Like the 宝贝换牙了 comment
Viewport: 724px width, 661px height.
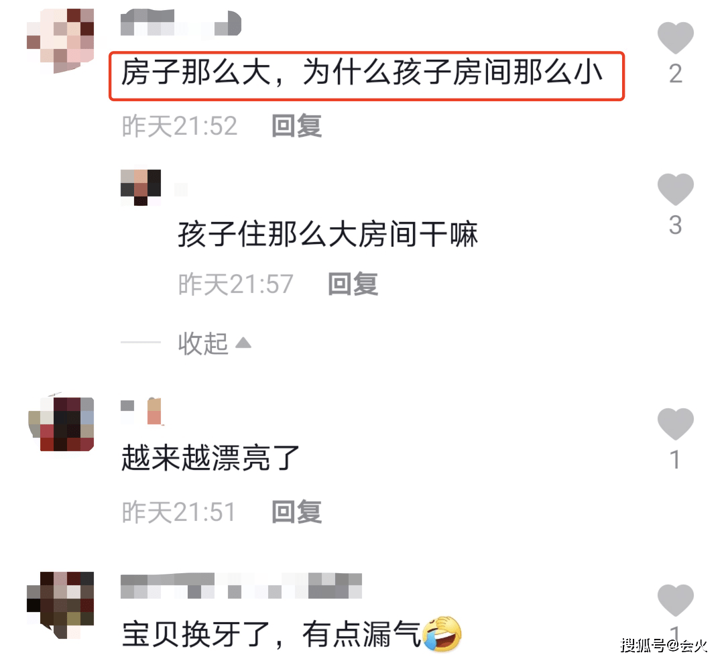(676, 600)
